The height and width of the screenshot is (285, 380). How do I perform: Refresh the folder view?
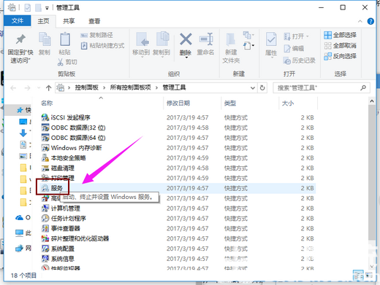pos(262,87)
